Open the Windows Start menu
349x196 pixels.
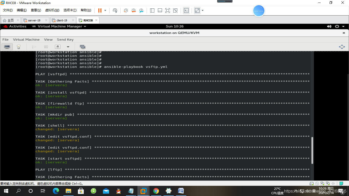pyautogui.click(x=6, y=191)
